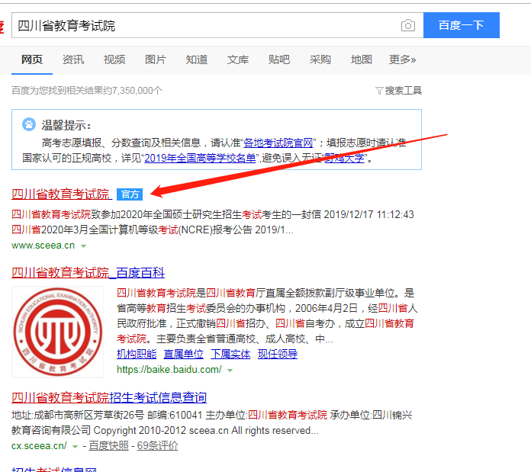Go to the 贴吧 tab
Image resolution: width=531 pixels, height=472 pixels.
(279, 59)
